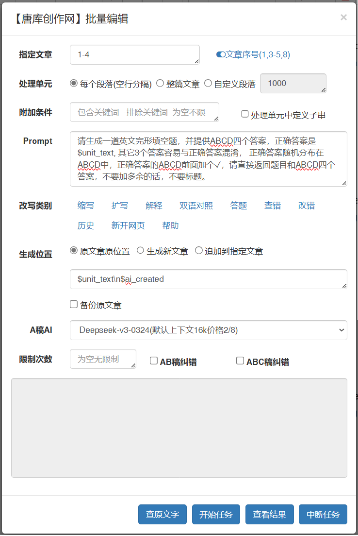Select 生成新文章 radio option
The height and width of the screenshot is (536, 358).
[x=140, y=250]
